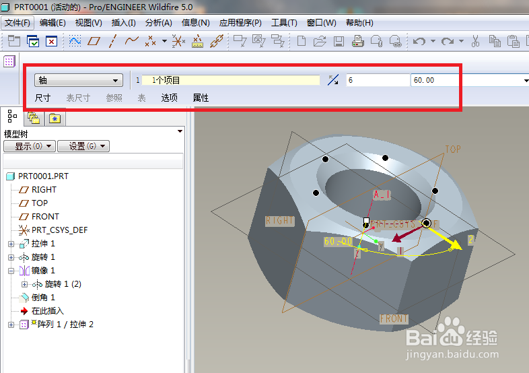This screenshot has height=373, width=529.
Task: Open the 插入(I) menu
Action: click(123, 23)
